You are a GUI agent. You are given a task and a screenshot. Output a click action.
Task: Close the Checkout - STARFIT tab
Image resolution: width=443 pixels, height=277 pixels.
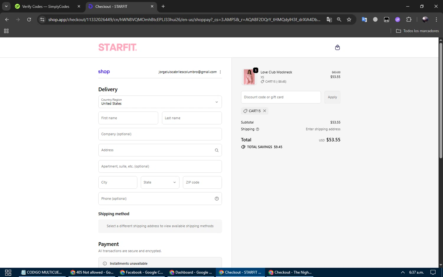pos(152,6)
